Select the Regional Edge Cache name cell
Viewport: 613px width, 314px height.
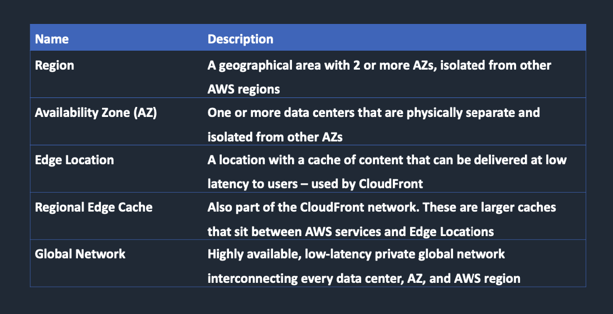tap(94, 207)
